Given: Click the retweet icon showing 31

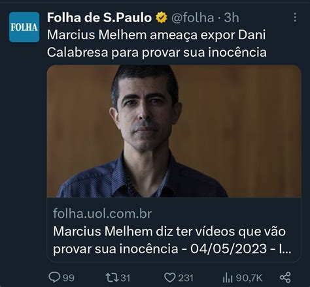Looking at the screenshot, I should (112, 278).
